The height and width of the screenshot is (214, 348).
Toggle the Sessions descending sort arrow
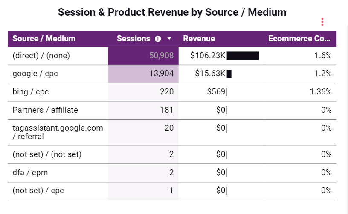click(169, 39)
